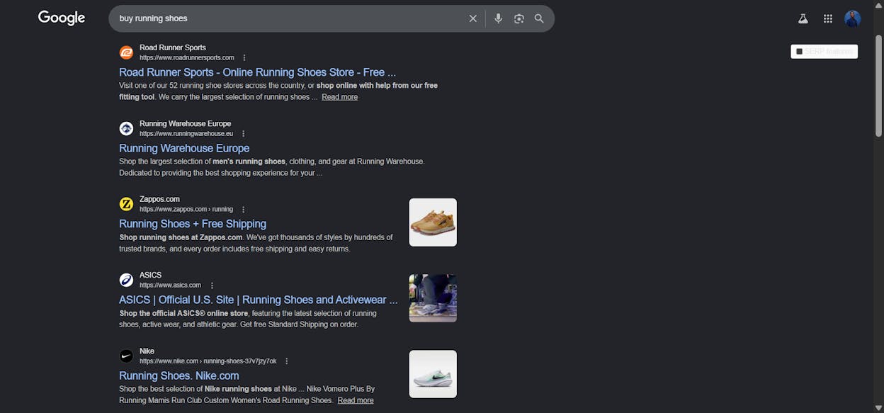Open the Running Warehouse Europe result title
Screen dimensions: 884x413
pos(184,148)
